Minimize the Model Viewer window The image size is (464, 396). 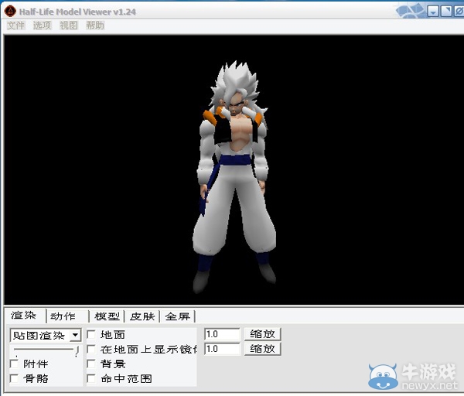click(433, 12)
